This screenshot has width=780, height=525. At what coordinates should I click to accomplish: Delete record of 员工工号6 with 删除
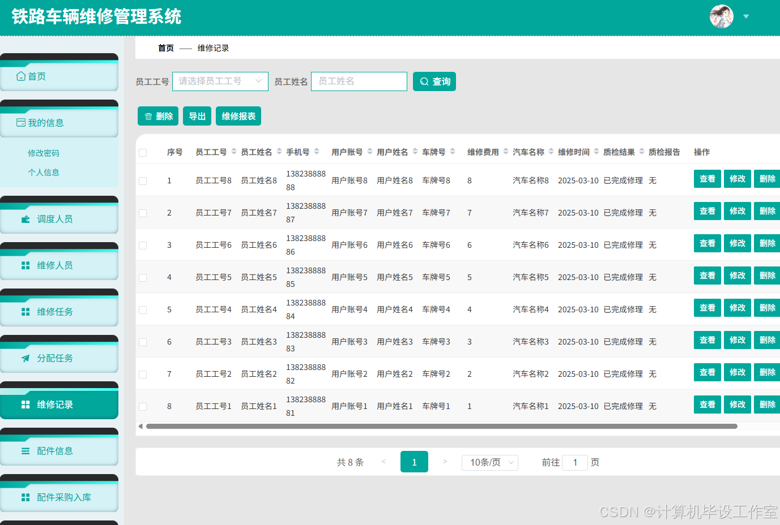pos(767,243)
